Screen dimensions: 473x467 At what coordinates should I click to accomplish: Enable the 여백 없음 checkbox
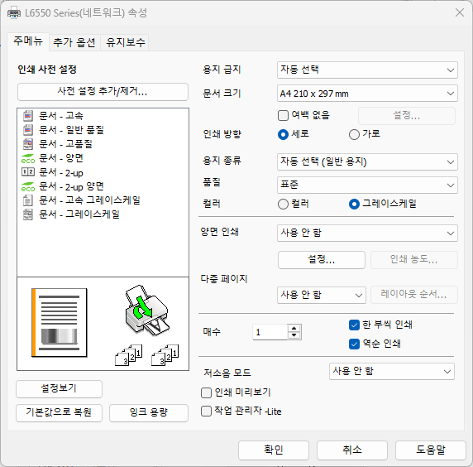[x=283, y=115]
